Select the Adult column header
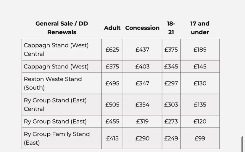Viewport: 245px width, 152px height. click(112, 28)
